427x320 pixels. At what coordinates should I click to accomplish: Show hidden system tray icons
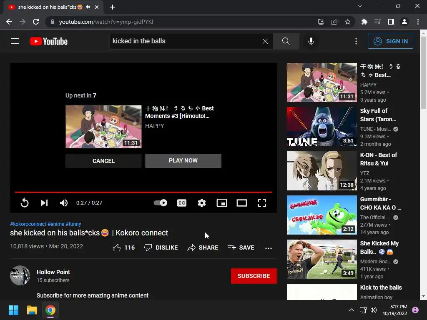pyautogui.click(x=352, y=310)
